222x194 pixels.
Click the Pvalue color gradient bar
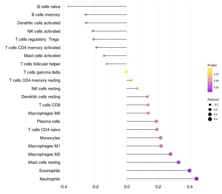tap(210, 80)
